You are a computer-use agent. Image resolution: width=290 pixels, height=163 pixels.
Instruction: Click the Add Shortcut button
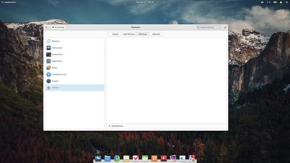pyautogui.click(x=116, y=126)
